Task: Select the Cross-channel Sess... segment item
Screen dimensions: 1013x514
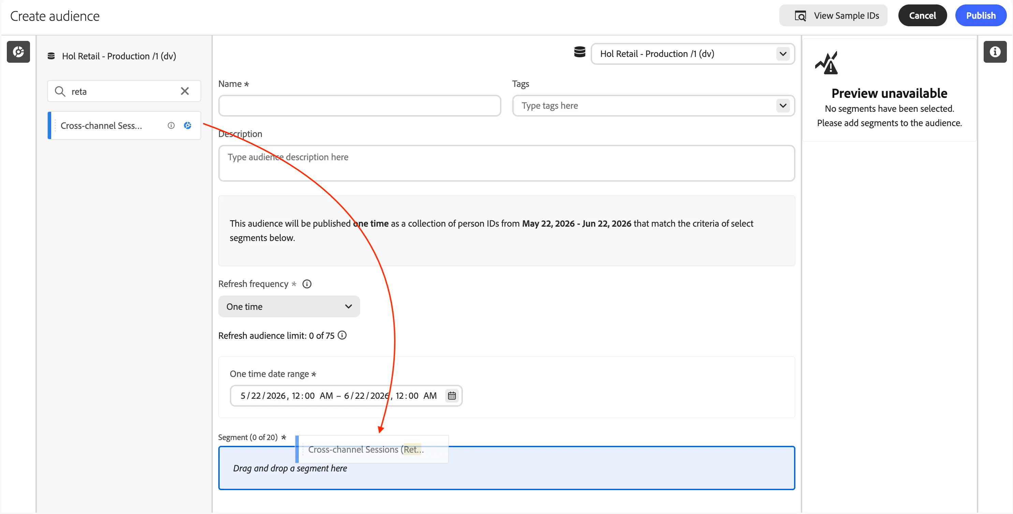Action: tap(124, 125)
